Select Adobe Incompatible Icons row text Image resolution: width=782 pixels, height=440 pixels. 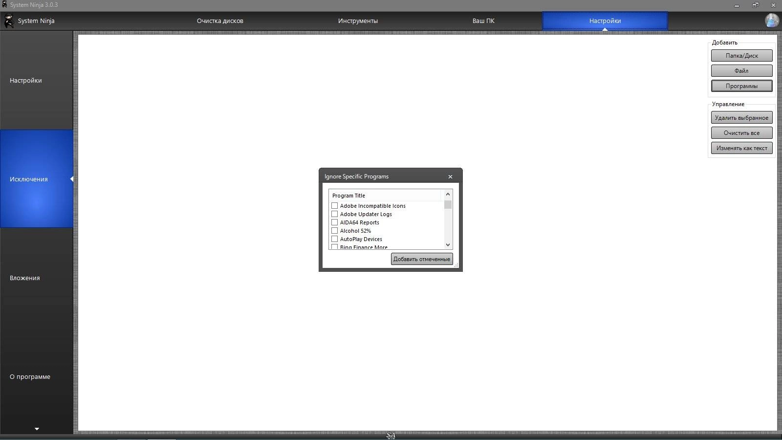click(x=373, y=206)
